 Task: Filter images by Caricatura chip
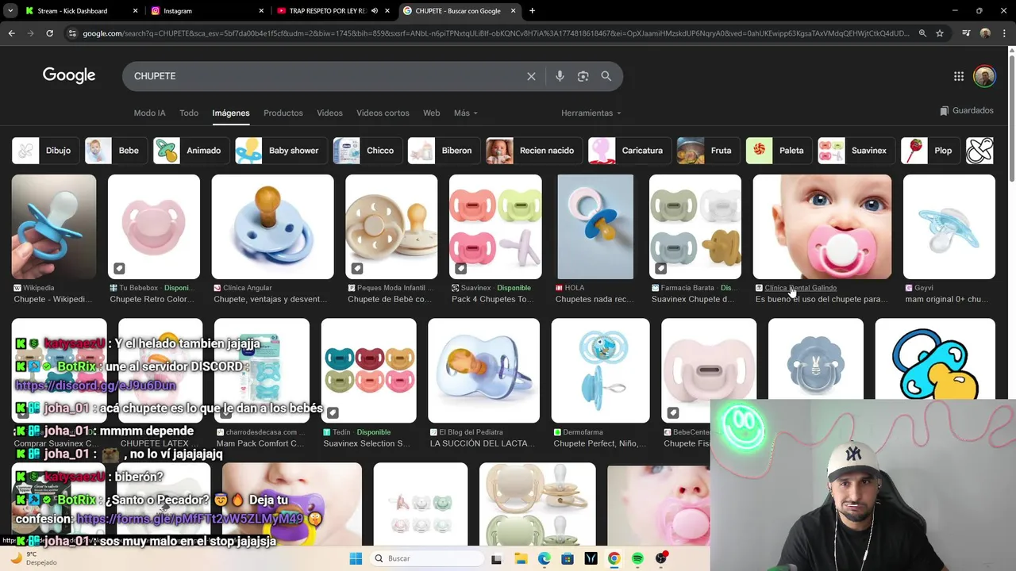pos(629,151)
